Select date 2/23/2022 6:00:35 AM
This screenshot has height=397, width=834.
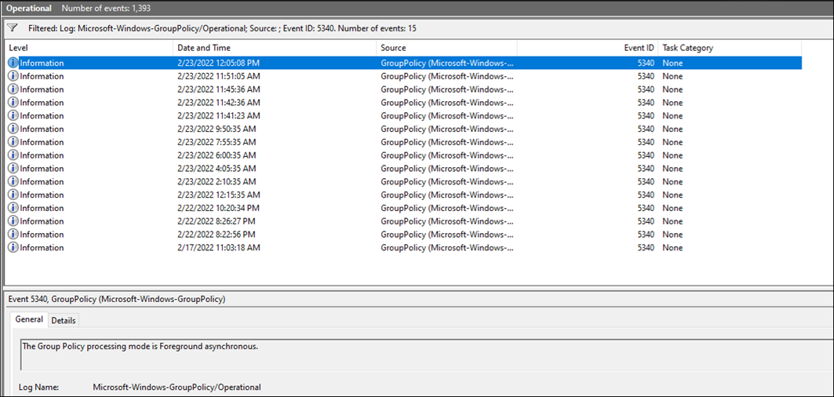tap(217, 155)
